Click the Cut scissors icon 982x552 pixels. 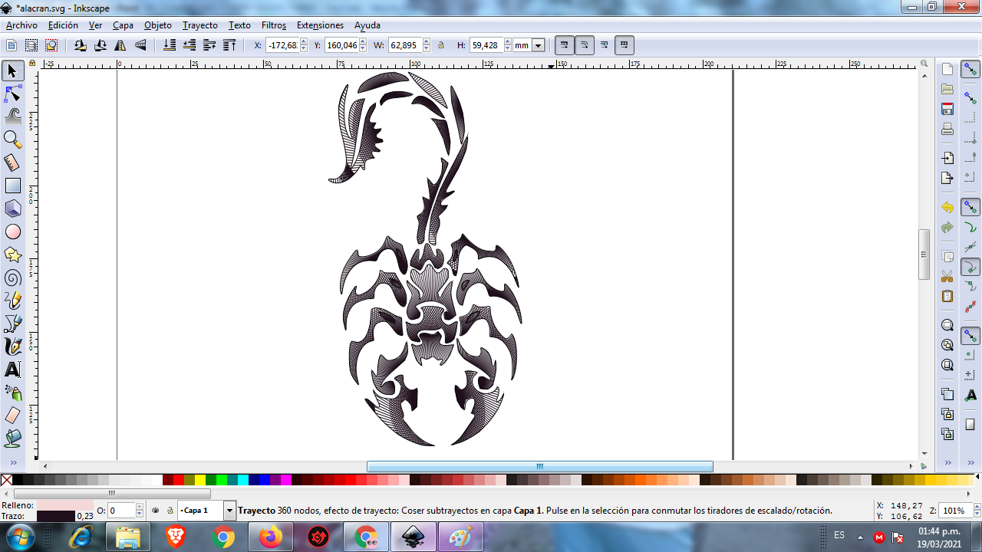947,276
